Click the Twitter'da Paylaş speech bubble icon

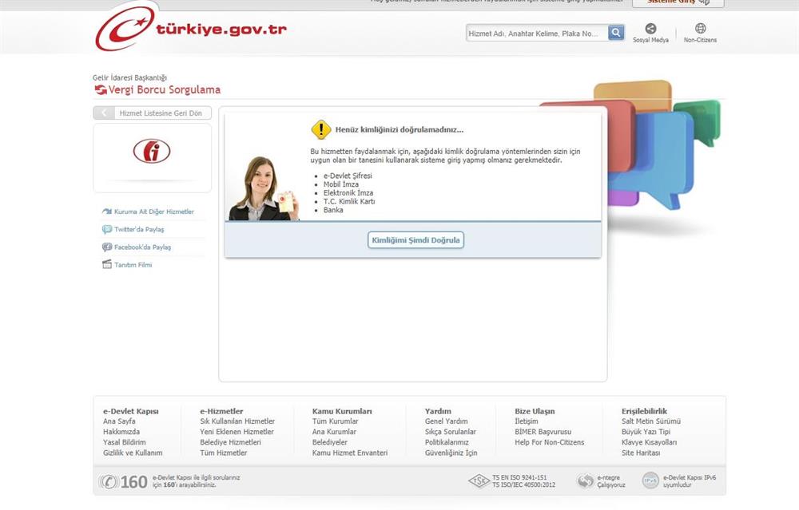coord(107,230)
